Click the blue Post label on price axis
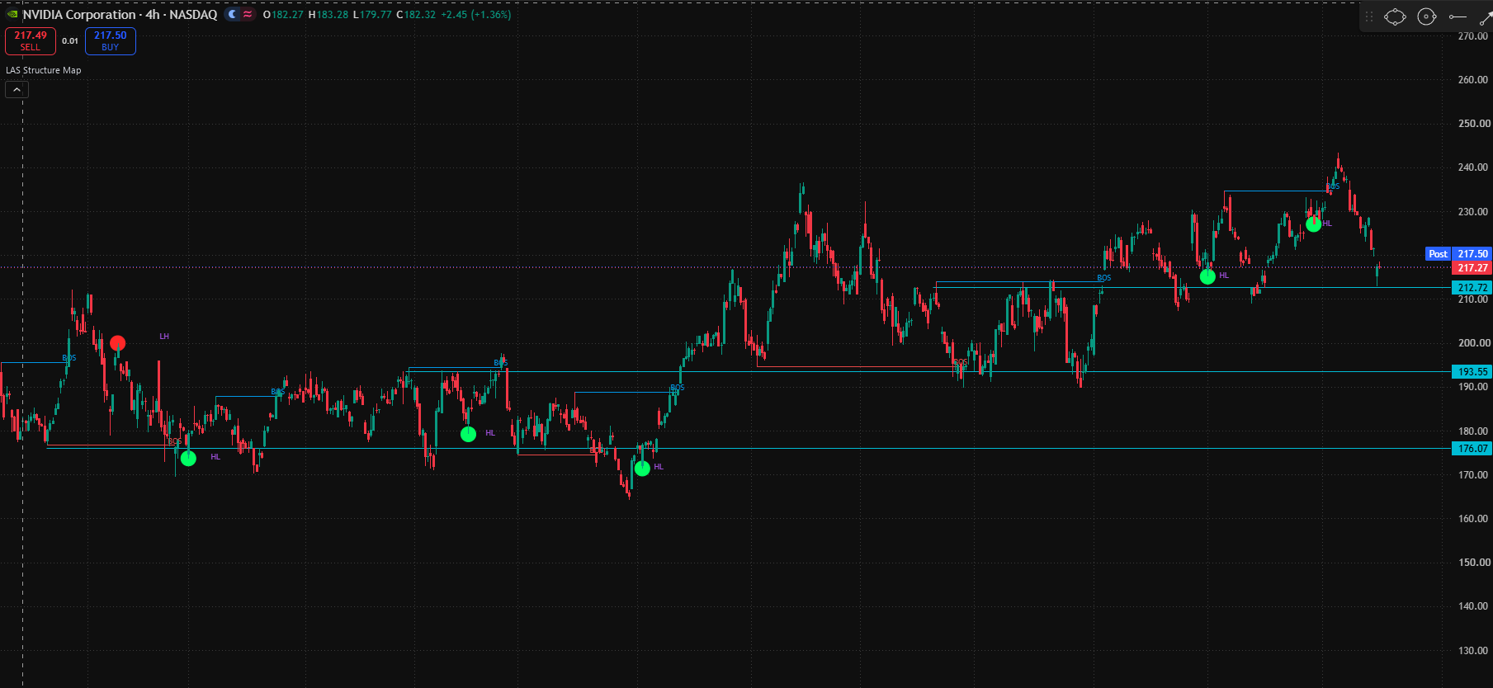The width and height of the screenshot is (1493, 688). 1438,254
